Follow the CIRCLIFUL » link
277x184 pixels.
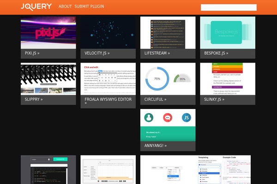155,99
